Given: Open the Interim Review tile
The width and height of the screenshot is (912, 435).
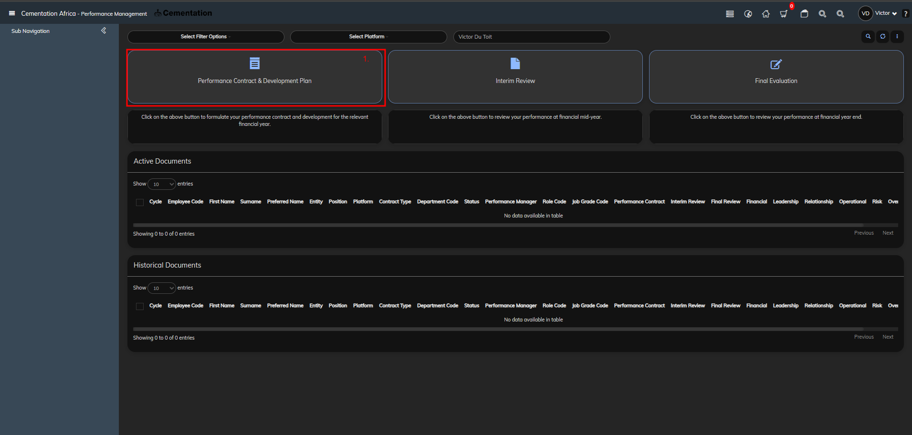Looking at the screenshot, I should click(515, 77).
